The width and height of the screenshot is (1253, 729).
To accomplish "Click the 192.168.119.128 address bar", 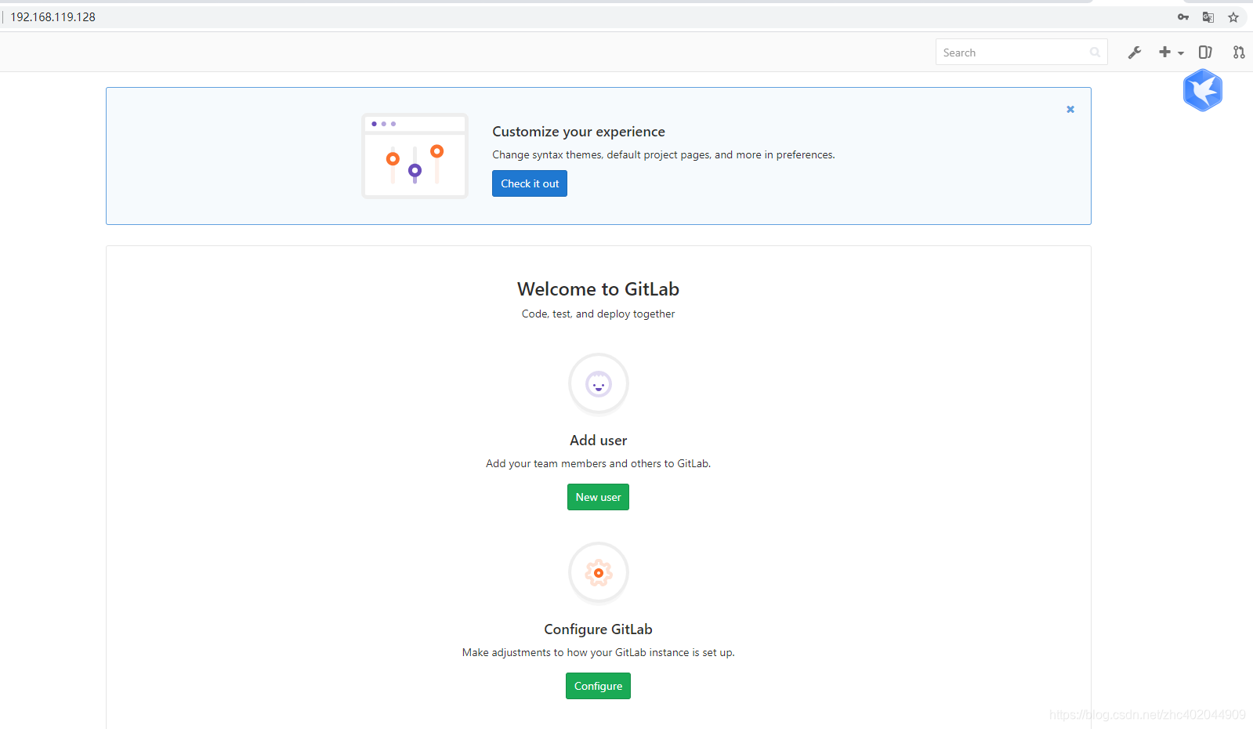I will click(x=53, y=16).
